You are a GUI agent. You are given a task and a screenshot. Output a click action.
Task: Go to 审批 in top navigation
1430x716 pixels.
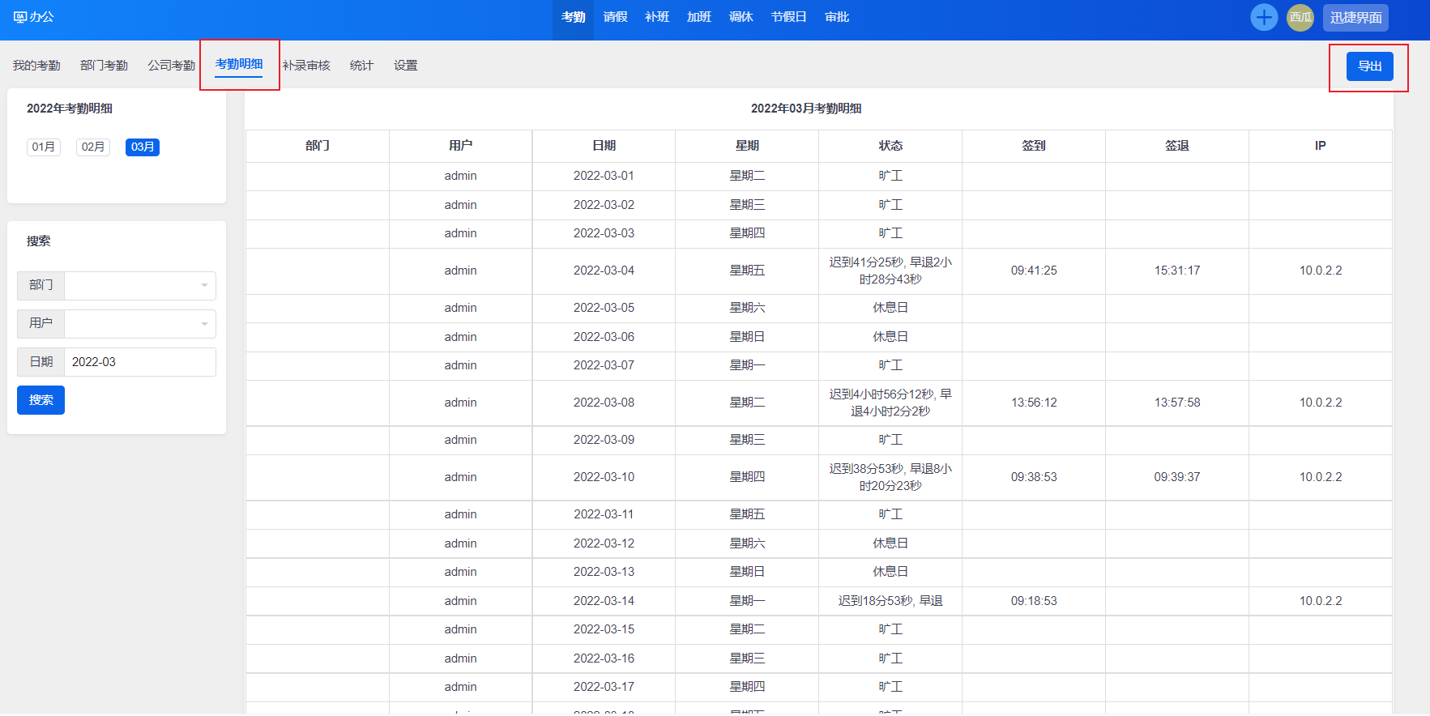[836, 17]
